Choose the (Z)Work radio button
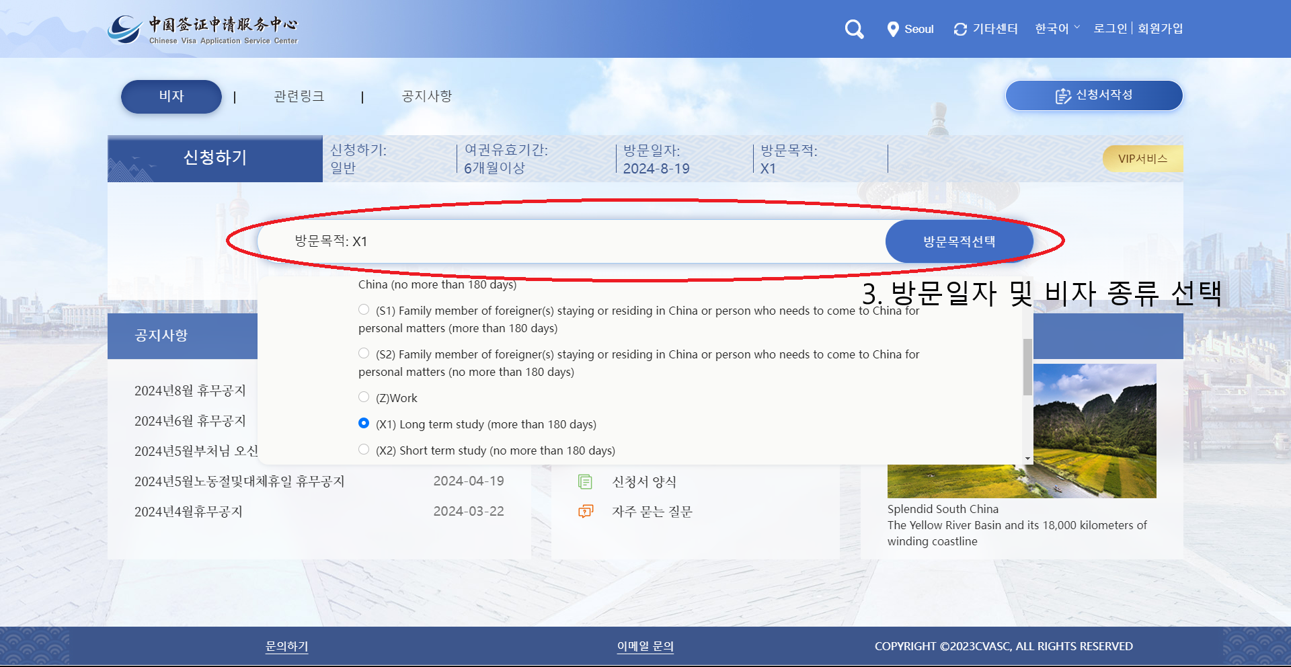 364,396
